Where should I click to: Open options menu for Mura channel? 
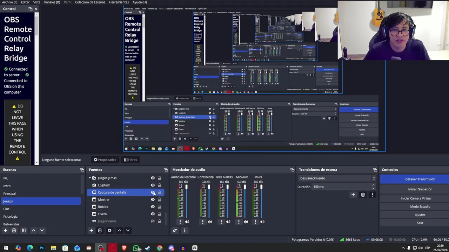[x=255, y=222]
